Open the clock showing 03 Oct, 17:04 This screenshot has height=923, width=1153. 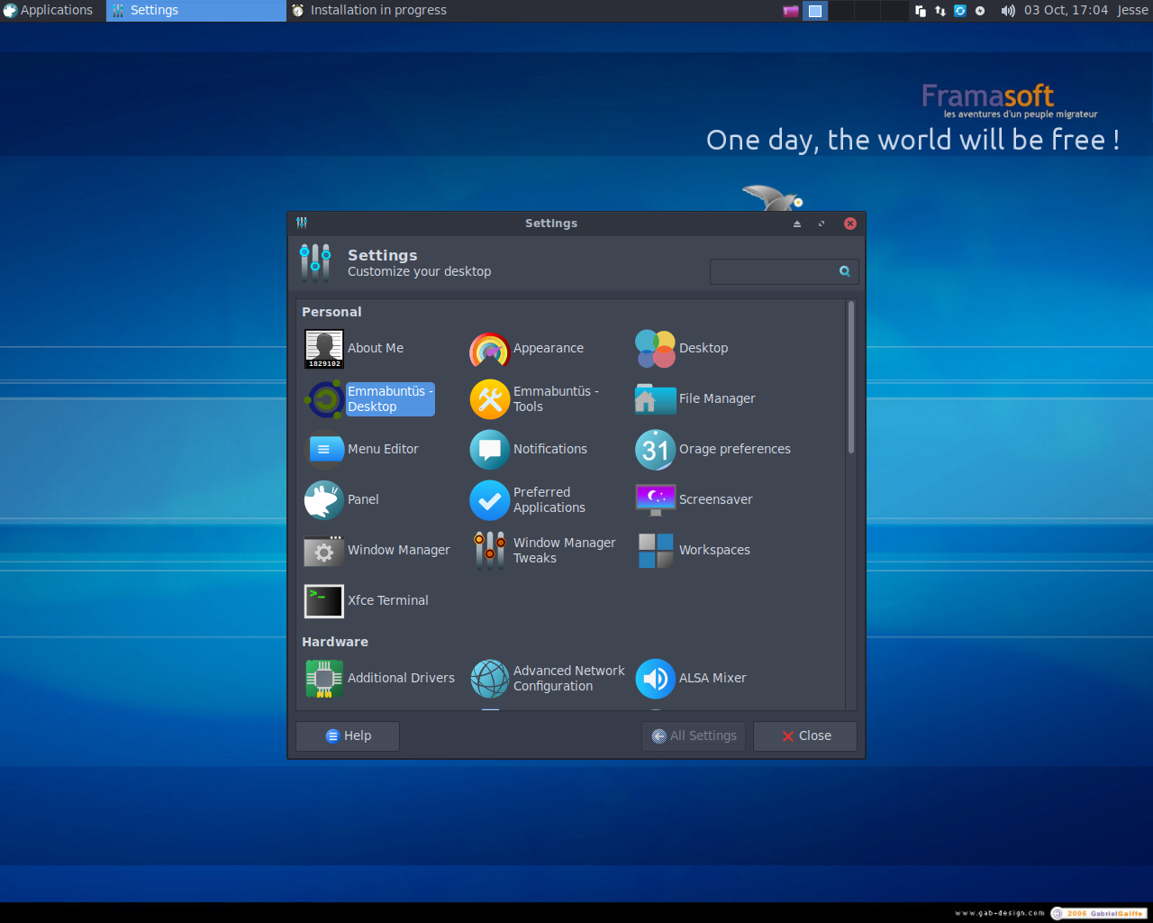1066,11
